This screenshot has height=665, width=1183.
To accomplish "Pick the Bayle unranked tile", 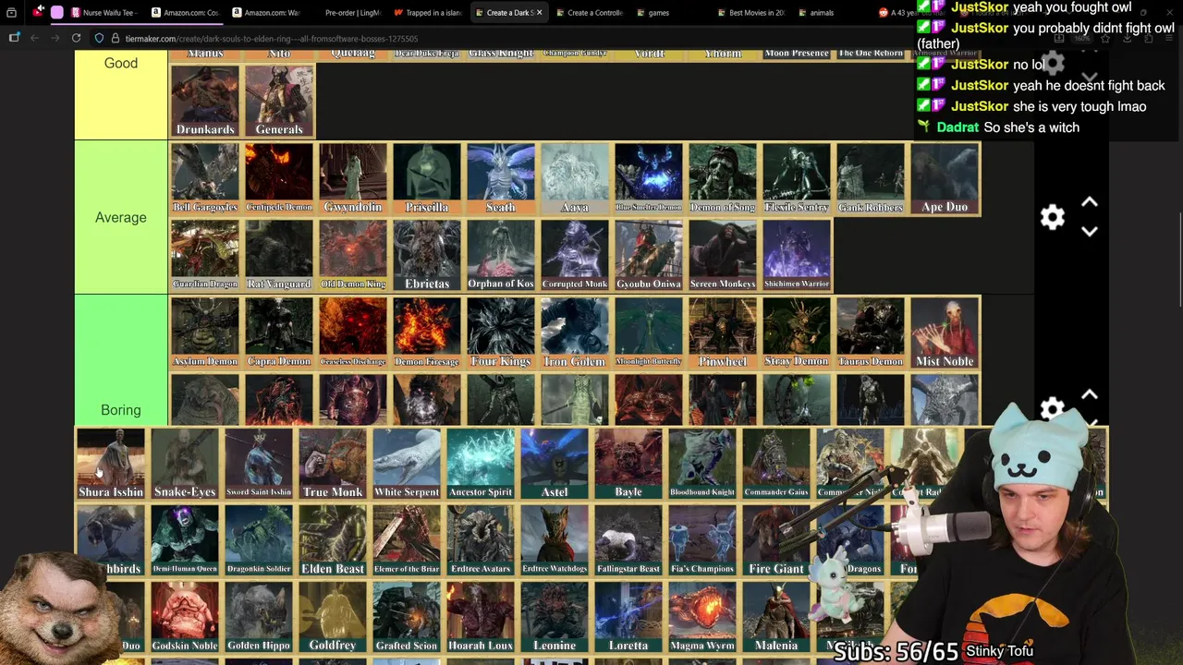I will click(x=628, y=464).
